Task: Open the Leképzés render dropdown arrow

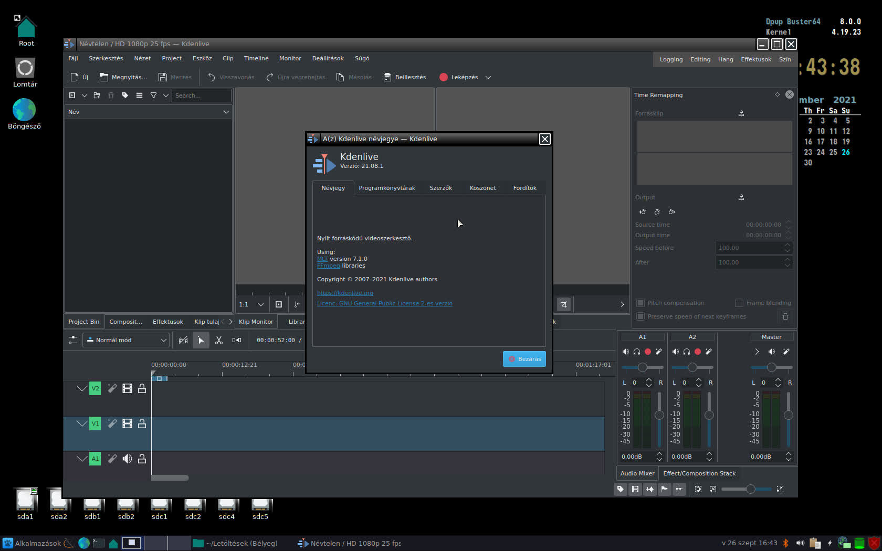Action: [488, 77]
